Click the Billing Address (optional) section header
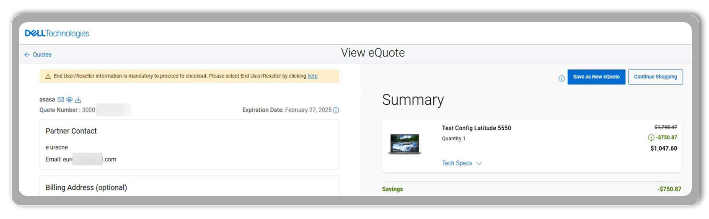 click(x=86, y=188)
